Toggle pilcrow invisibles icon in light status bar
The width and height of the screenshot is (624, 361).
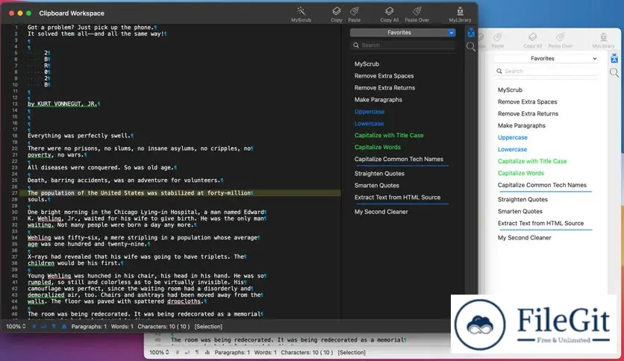click(x=197, y=352)
